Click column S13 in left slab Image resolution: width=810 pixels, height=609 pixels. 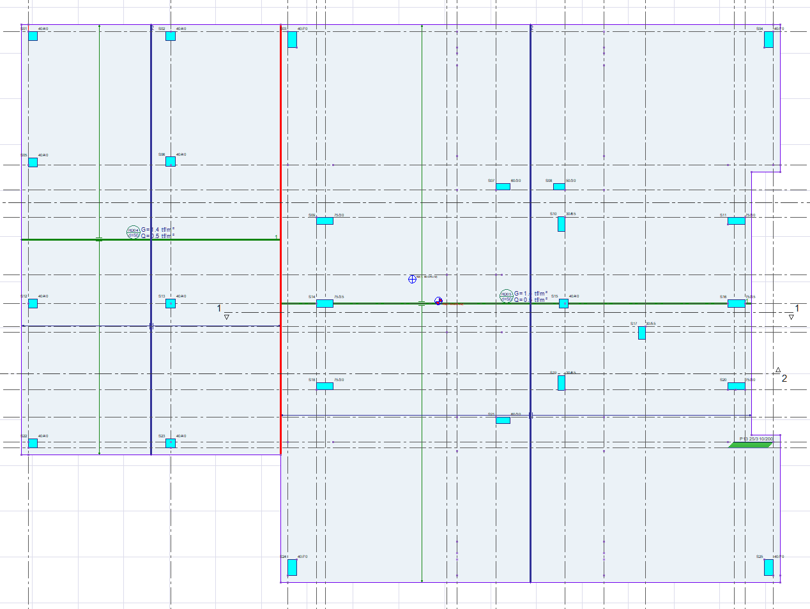pos(170,304)
